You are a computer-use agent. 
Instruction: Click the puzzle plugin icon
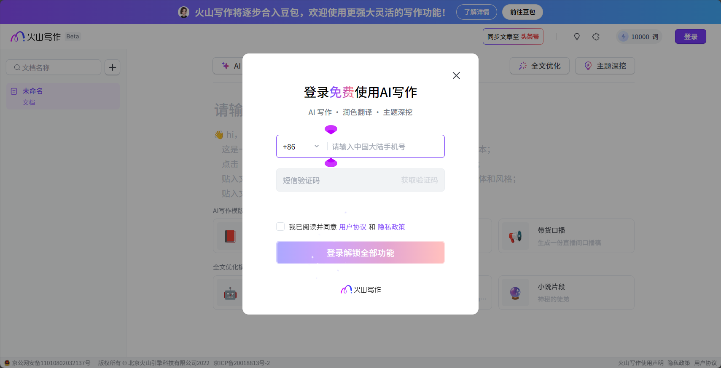(x=596, y=37)
